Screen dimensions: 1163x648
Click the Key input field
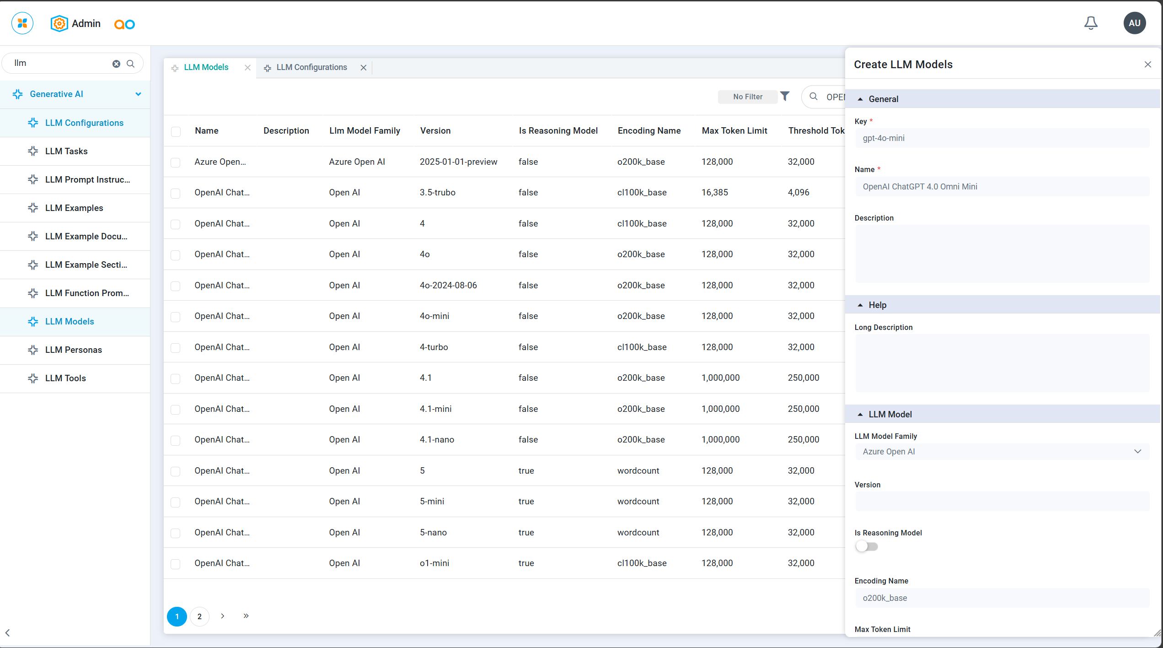pyautogui.click(x=1002, y=138)
